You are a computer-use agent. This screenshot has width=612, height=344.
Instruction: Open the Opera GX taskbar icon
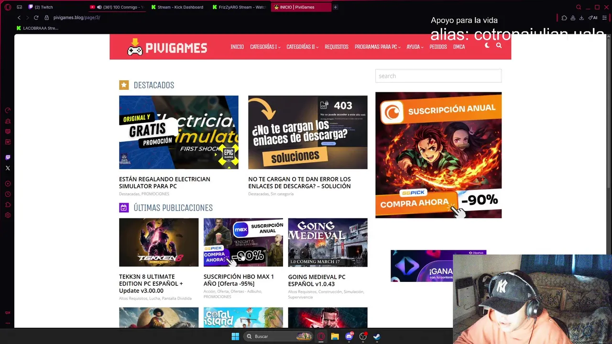click(x=321, y=336)
